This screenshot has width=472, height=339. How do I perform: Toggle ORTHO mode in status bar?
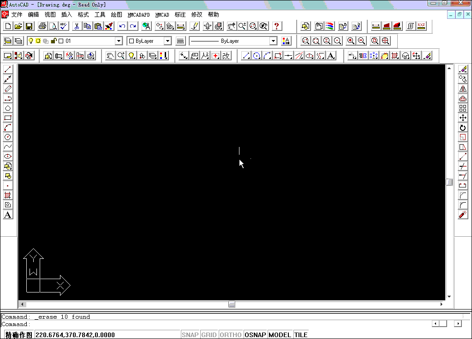[231, 335]
